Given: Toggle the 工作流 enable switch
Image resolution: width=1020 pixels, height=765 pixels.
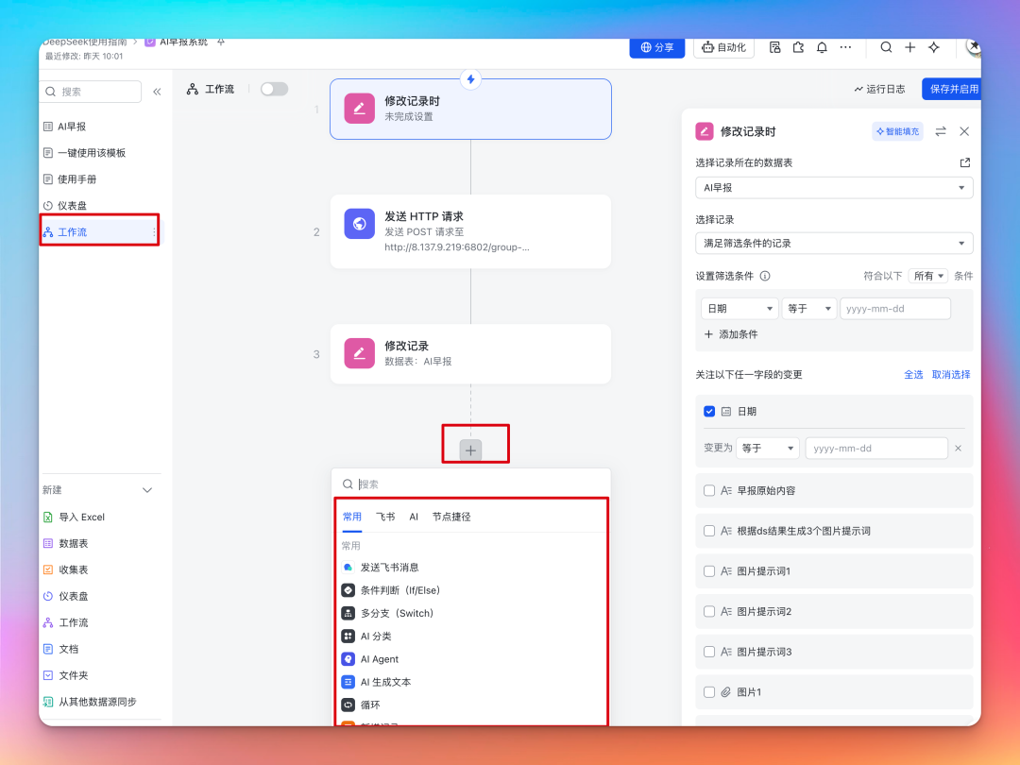Looking at the screenshot, I should click(274, 89).
